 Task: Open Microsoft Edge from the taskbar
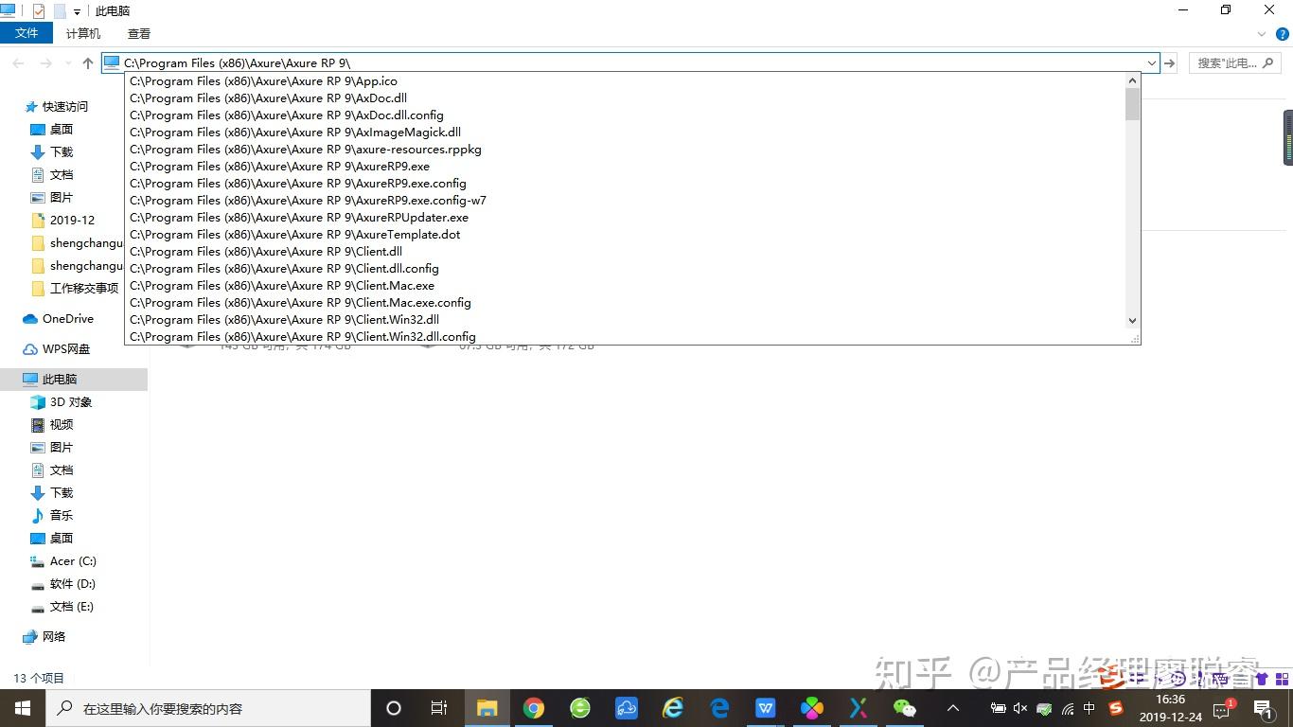(x=719, y=708)
